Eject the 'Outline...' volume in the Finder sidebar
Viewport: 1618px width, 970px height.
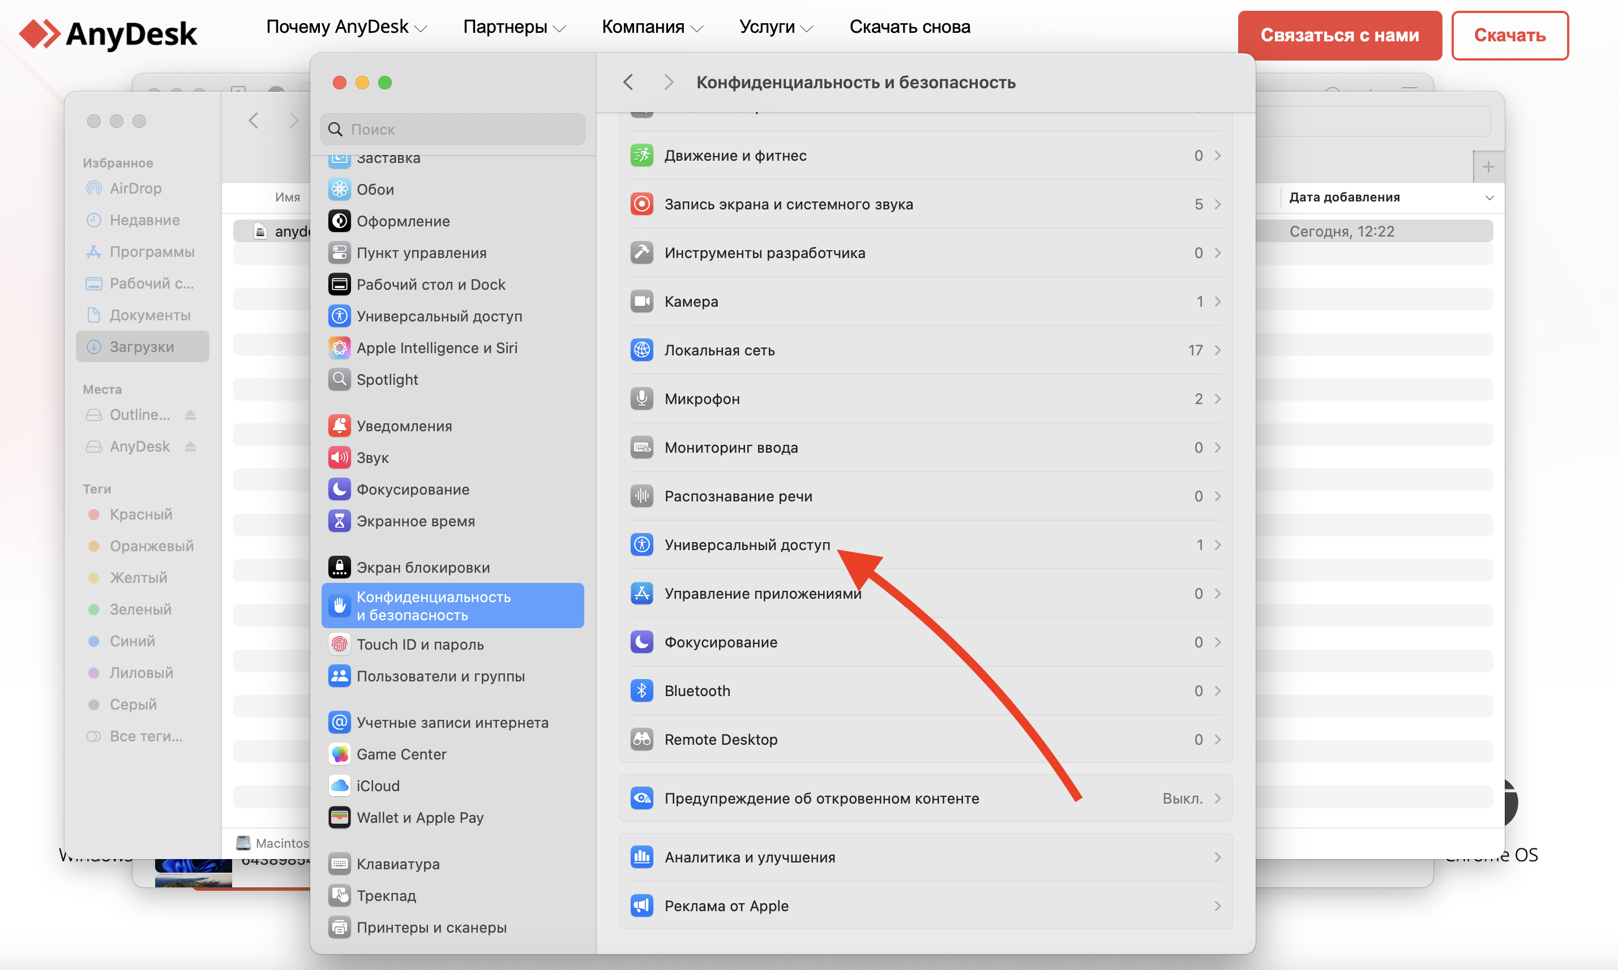click(x=190, y=414)
